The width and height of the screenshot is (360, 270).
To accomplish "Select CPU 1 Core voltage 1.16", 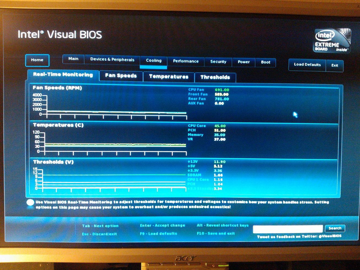I will tap(218, 180).
